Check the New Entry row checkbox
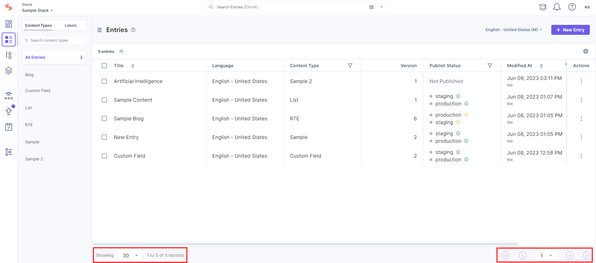 104,137
